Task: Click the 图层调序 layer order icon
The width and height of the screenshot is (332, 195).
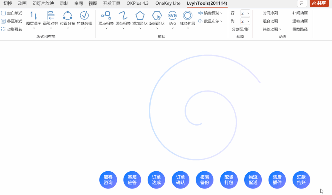Action: click(x=34, y=15)
